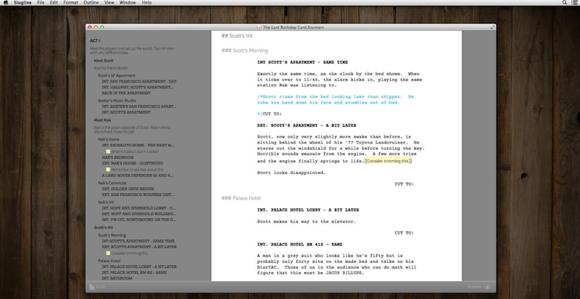
Task: Open the Help menu
Action: [147, 2]
